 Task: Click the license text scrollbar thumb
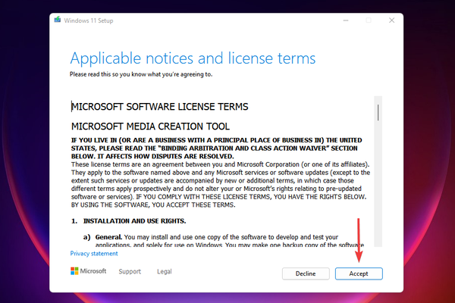click(x=378, y=113)
